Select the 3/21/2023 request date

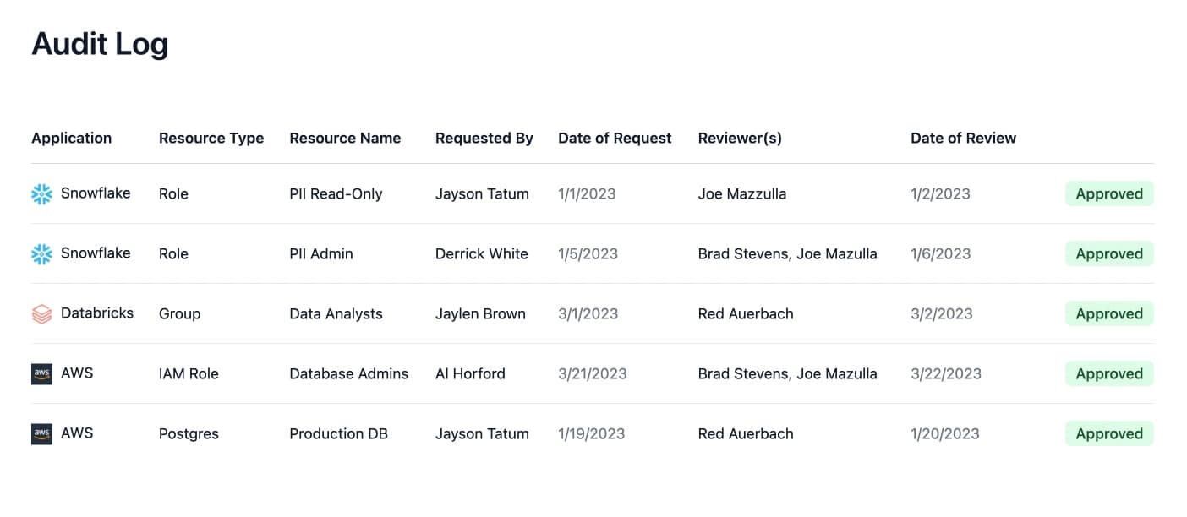(592, 374)
